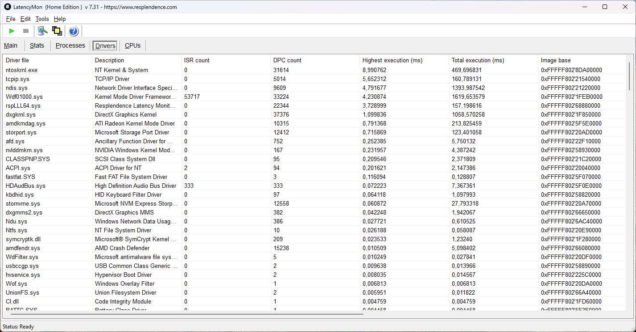Image resolution: width=636 pixels, height=332 pixels.
Task: Click the gray stop monitoring button
Action: (x=26, y=31)
